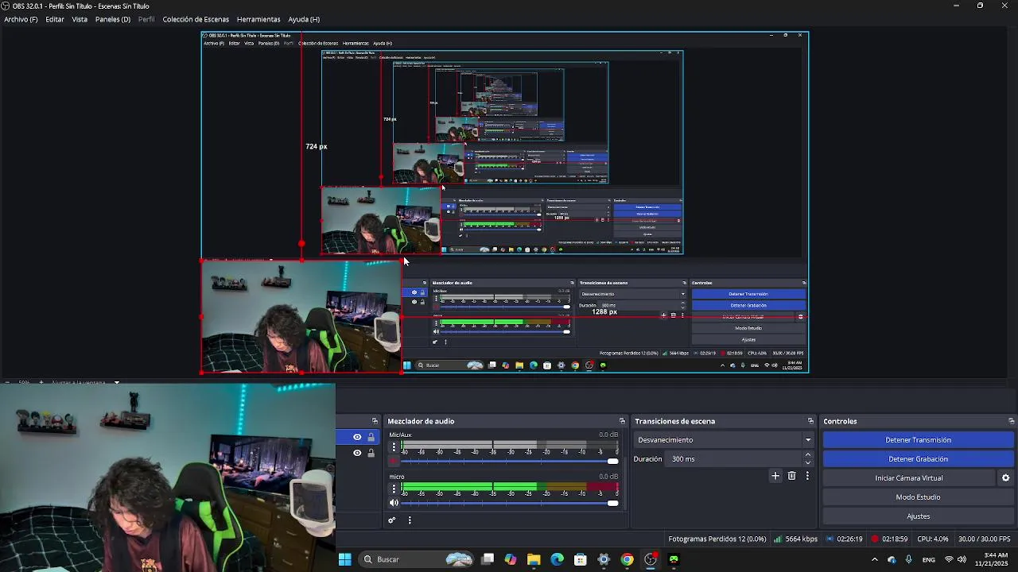Adjust the micro volume slider
The image size is (1018, 572).
click(510, 503)
